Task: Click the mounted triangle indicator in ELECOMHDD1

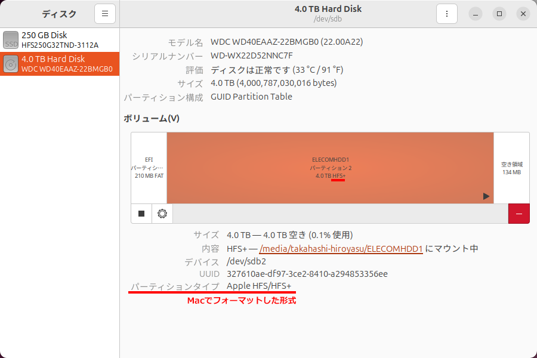Action: click(486, 196)
